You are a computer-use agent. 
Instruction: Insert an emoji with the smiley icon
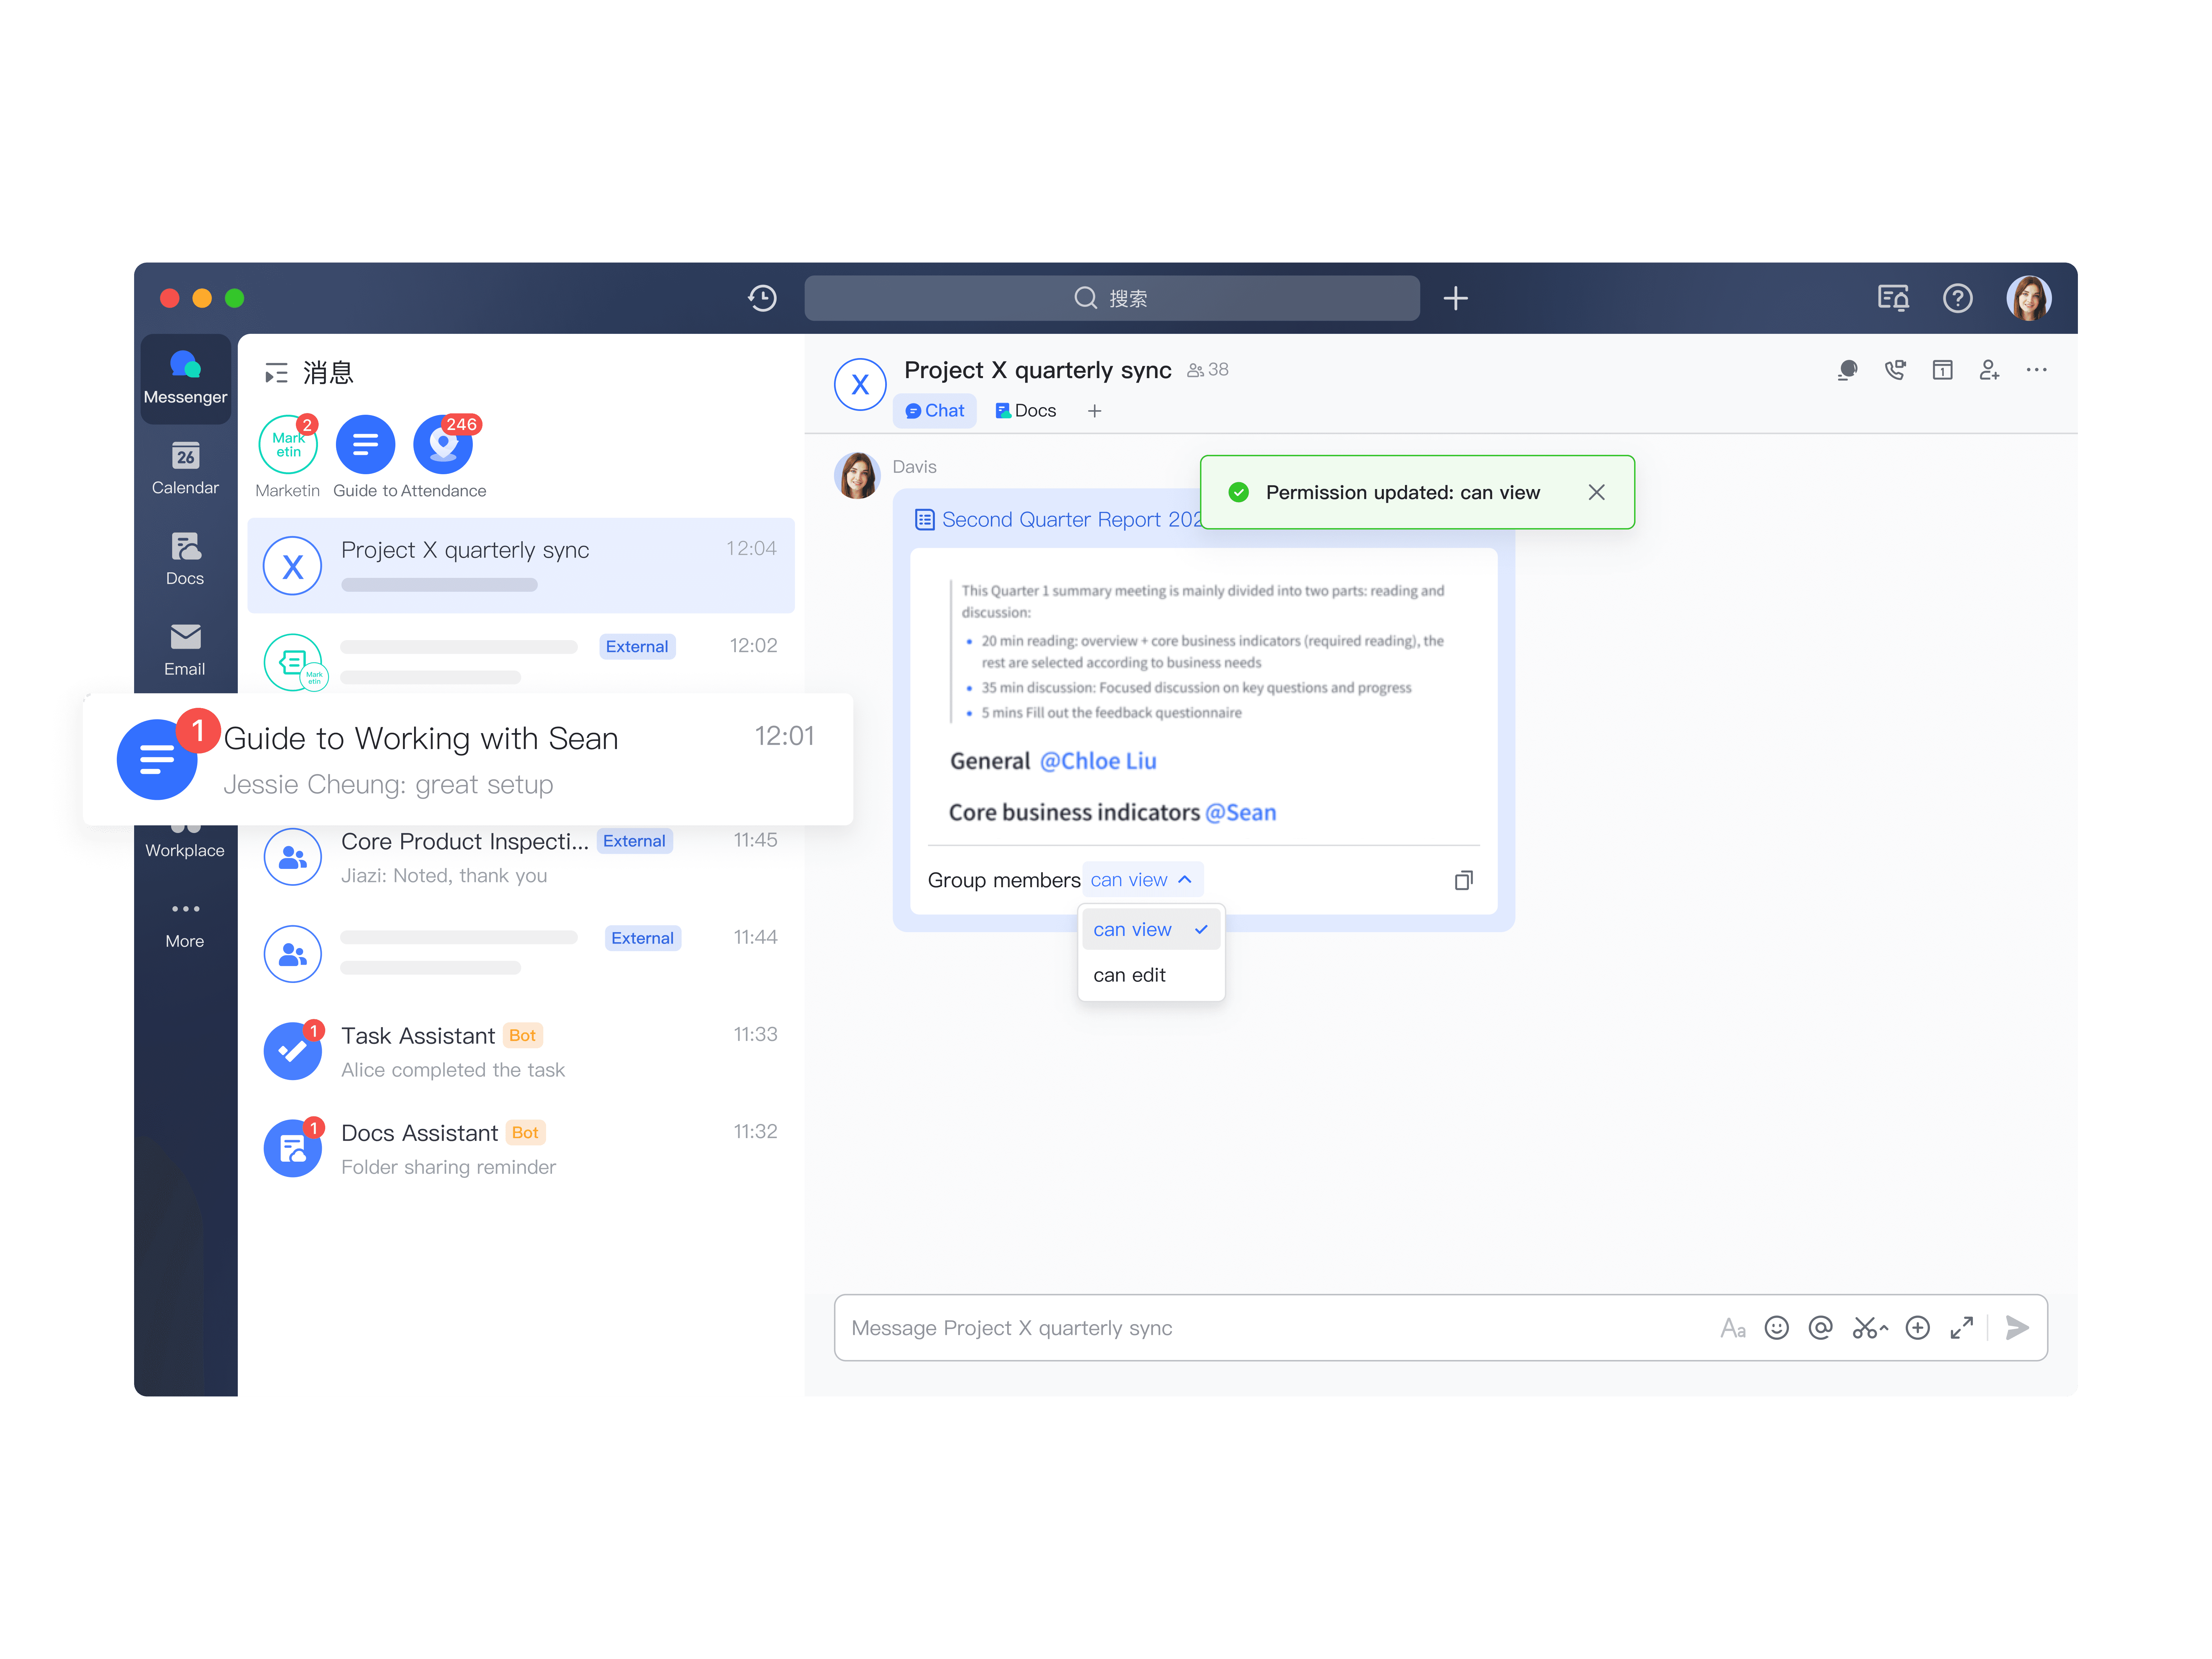[1776, 1327]
